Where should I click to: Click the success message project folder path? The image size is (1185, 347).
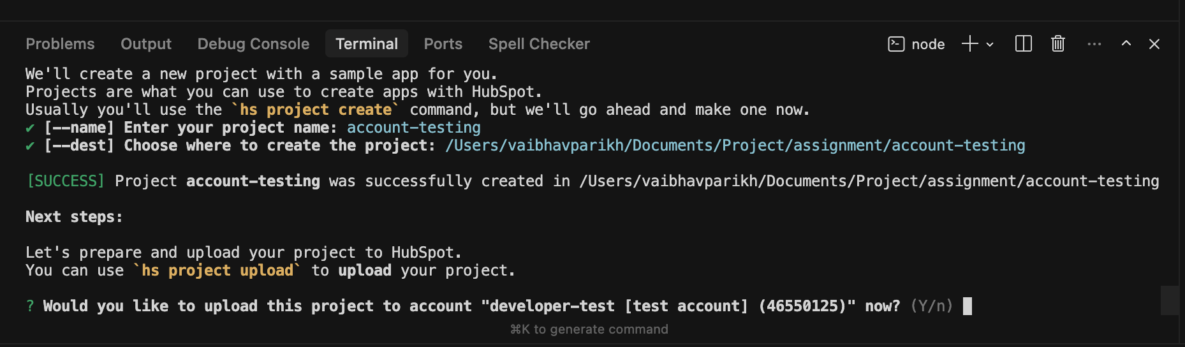[869, 181]
